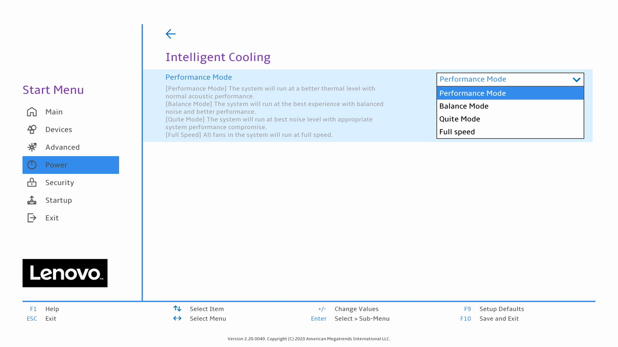Viewport: 618px width, 347px height.
Task: Click the F10 Save and Exit shortcut
Action: [x=490, y=319]
